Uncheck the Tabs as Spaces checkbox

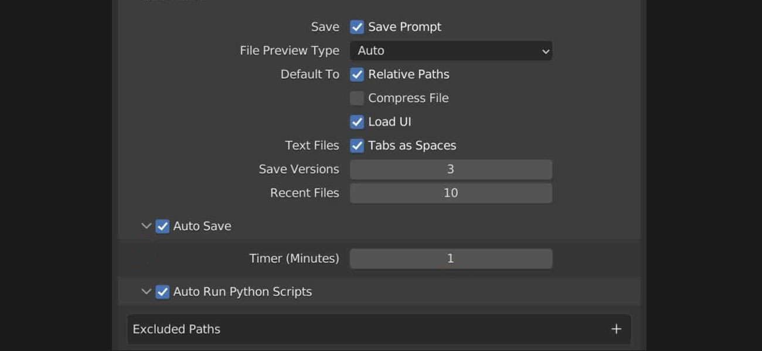pos(357,146)
